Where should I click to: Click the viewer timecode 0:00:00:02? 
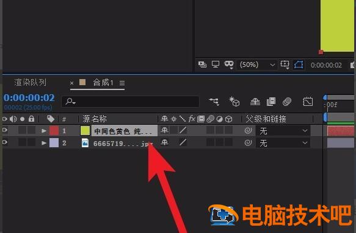[326, 65]
